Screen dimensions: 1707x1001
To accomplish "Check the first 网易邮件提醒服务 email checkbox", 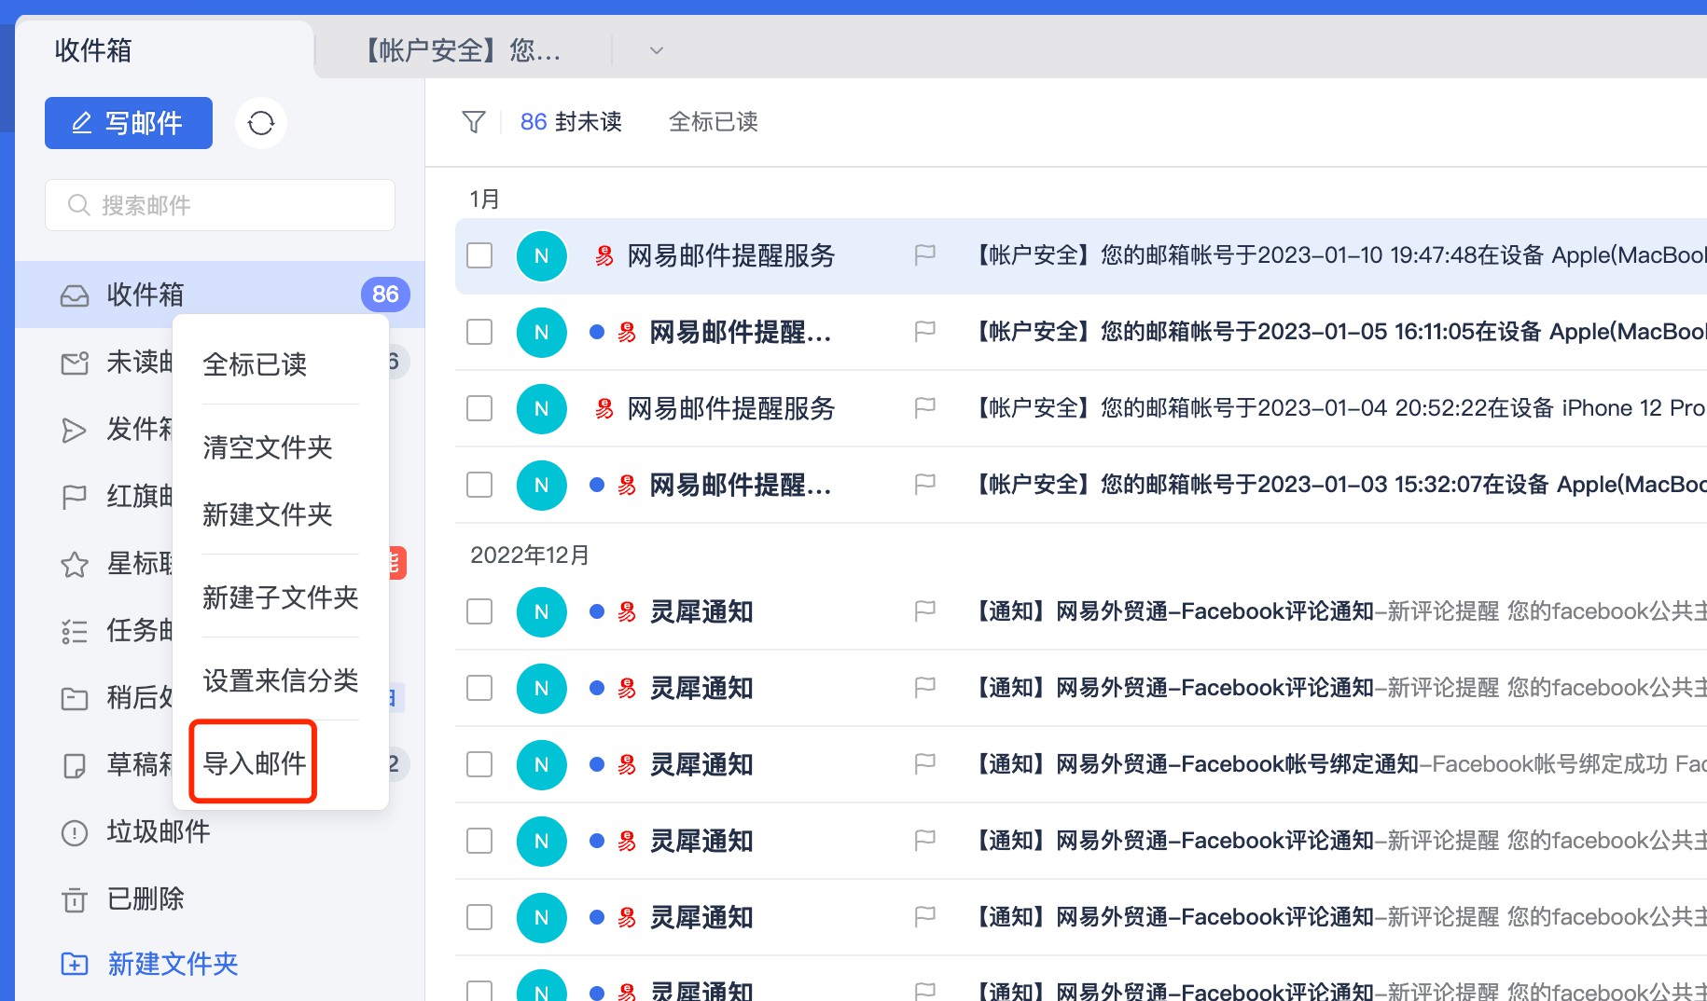I will (479, 255).
